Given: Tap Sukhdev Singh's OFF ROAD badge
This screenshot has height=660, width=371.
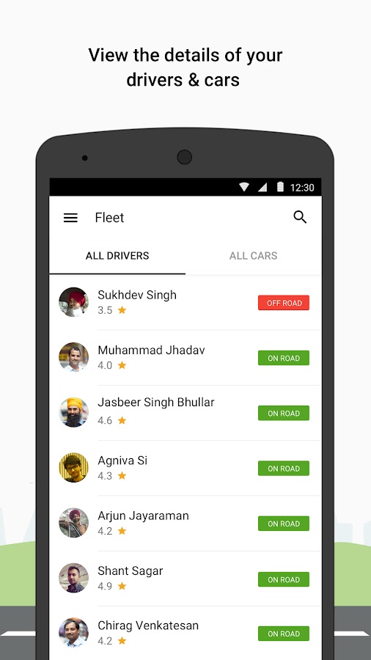Looking at the screenshot, I should tap(284, 303).
